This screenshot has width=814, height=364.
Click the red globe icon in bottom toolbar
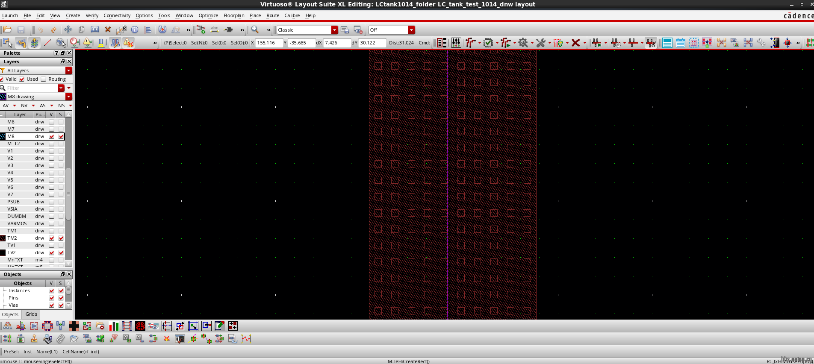(140, 326)
